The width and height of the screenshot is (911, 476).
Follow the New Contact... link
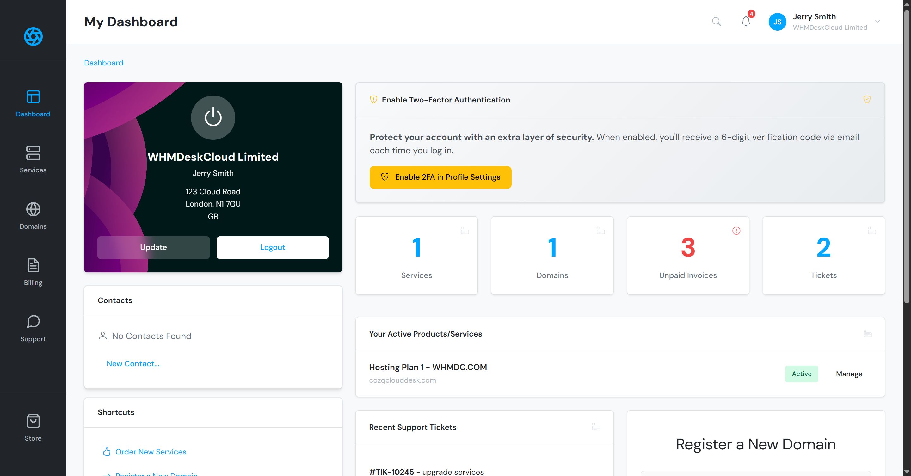(x=132, y=363)
